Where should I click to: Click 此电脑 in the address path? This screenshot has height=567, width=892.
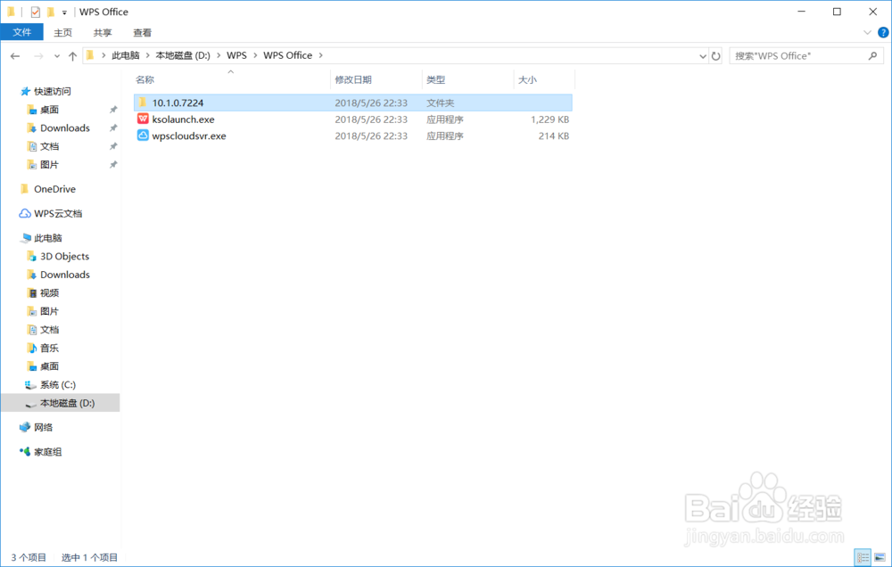point(126,55)
